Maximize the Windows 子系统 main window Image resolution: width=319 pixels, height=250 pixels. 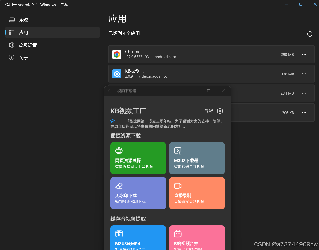(x=301, y=4)
